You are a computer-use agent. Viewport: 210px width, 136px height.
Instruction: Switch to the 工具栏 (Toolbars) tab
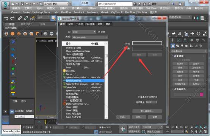coord(80,24)
